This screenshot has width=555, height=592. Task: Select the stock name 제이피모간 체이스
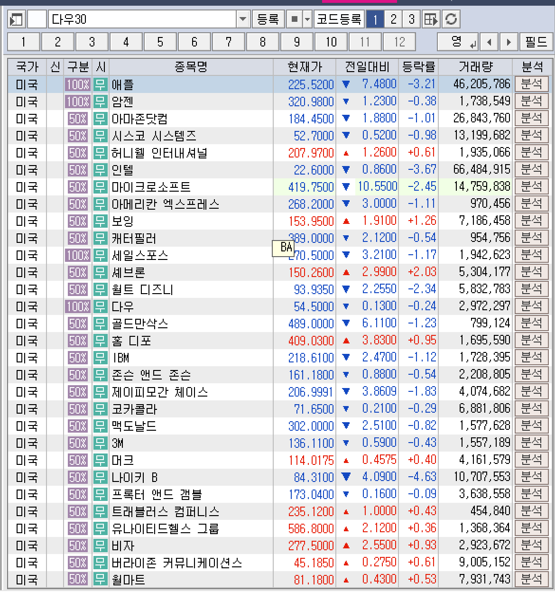click(x=159, y=392)
